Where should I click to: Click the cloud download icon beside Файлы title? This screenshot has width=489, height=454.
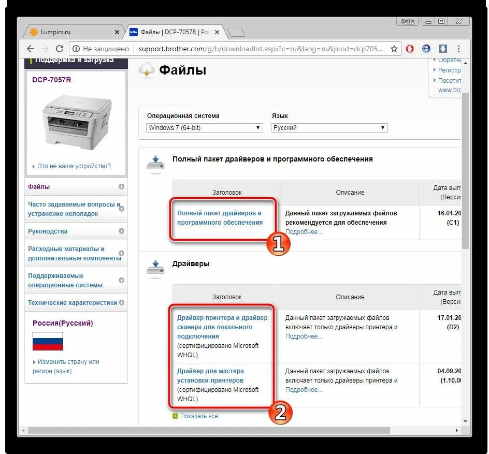147,70
